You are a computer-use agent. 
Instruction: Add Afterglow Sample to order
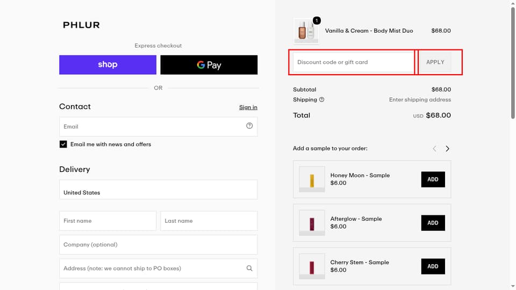433,223
